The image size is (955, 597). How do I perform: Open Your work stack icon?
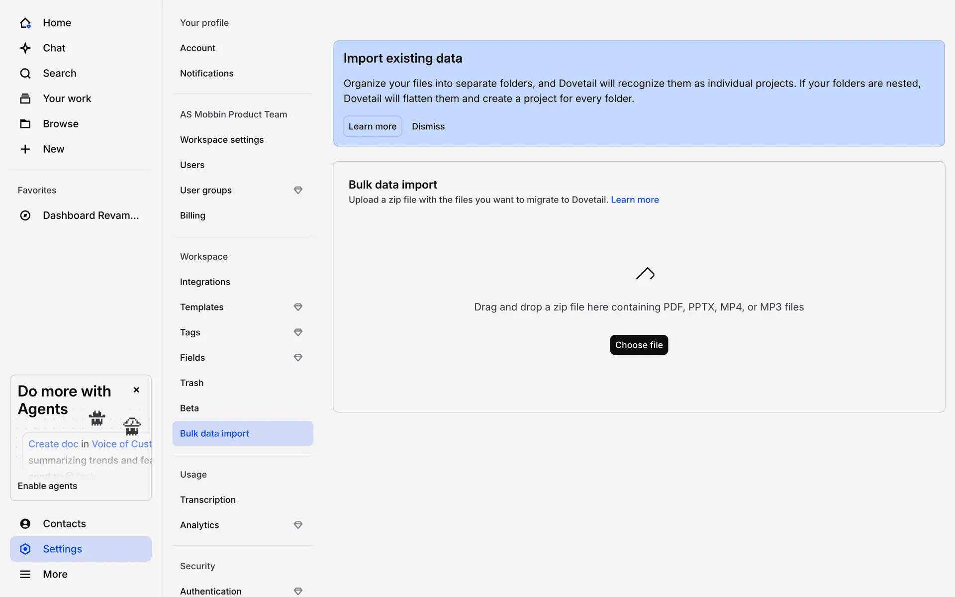(x=25, y=99)
